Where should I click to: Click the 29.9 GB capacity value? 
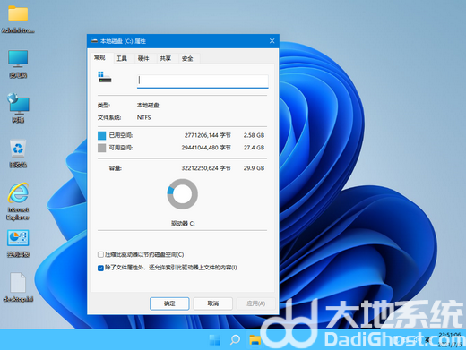tap(254, 168)
